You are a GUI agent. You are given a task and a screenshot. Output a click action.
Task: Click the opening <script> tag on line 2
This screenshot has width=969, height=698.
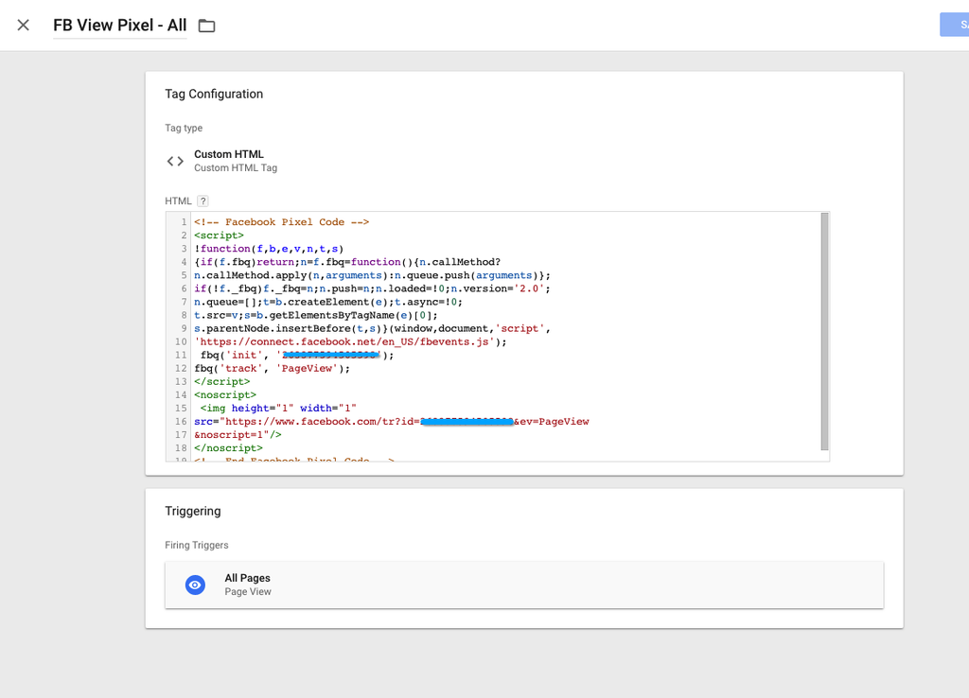click(x=219, y=236)
